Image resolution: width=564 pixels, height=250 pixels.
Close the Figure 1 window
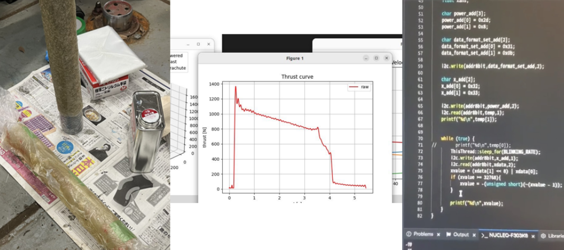pyautogui.click(x=387, y=58)
